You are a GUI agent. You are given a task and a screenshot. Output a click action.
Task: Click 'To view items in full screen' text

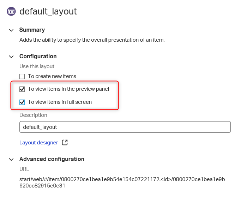pos(60,102)
